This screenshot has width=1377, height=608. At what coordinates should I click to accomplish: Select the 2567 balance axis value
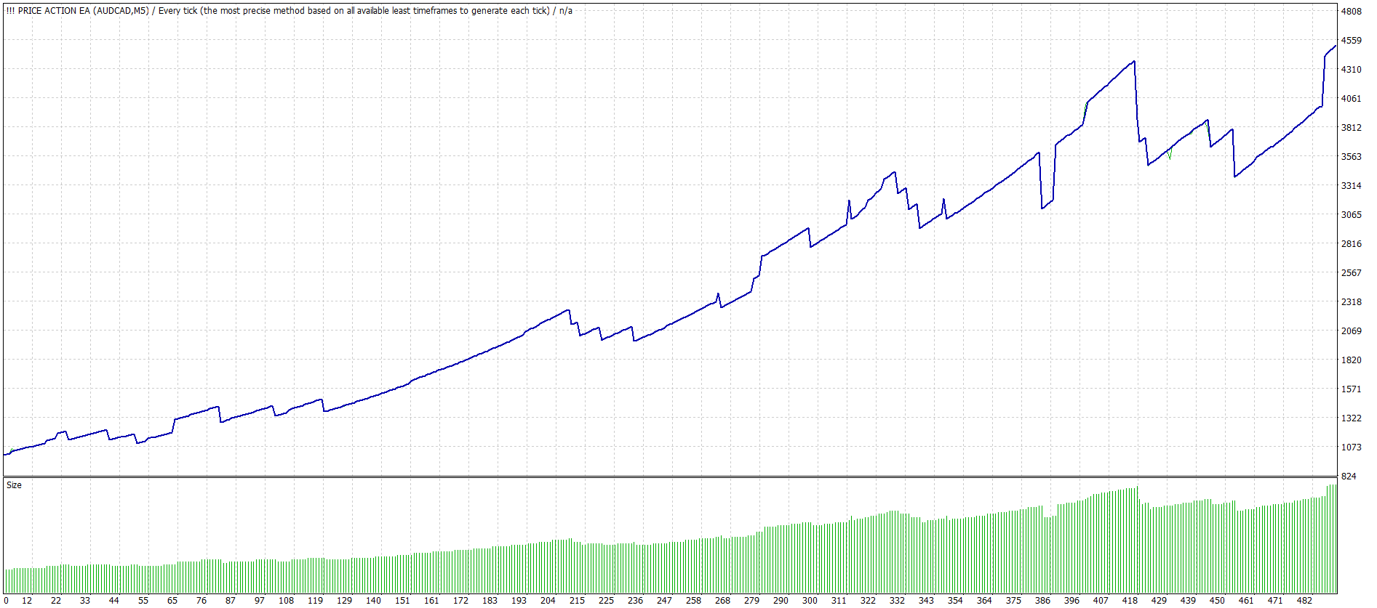[x=1352, y=273]
